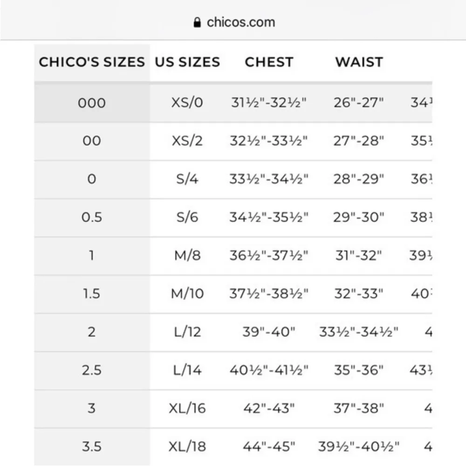This screenshot has height=466, width=466.
Task: Select waist measurement 35"-36"
Action: pos(359,370)
